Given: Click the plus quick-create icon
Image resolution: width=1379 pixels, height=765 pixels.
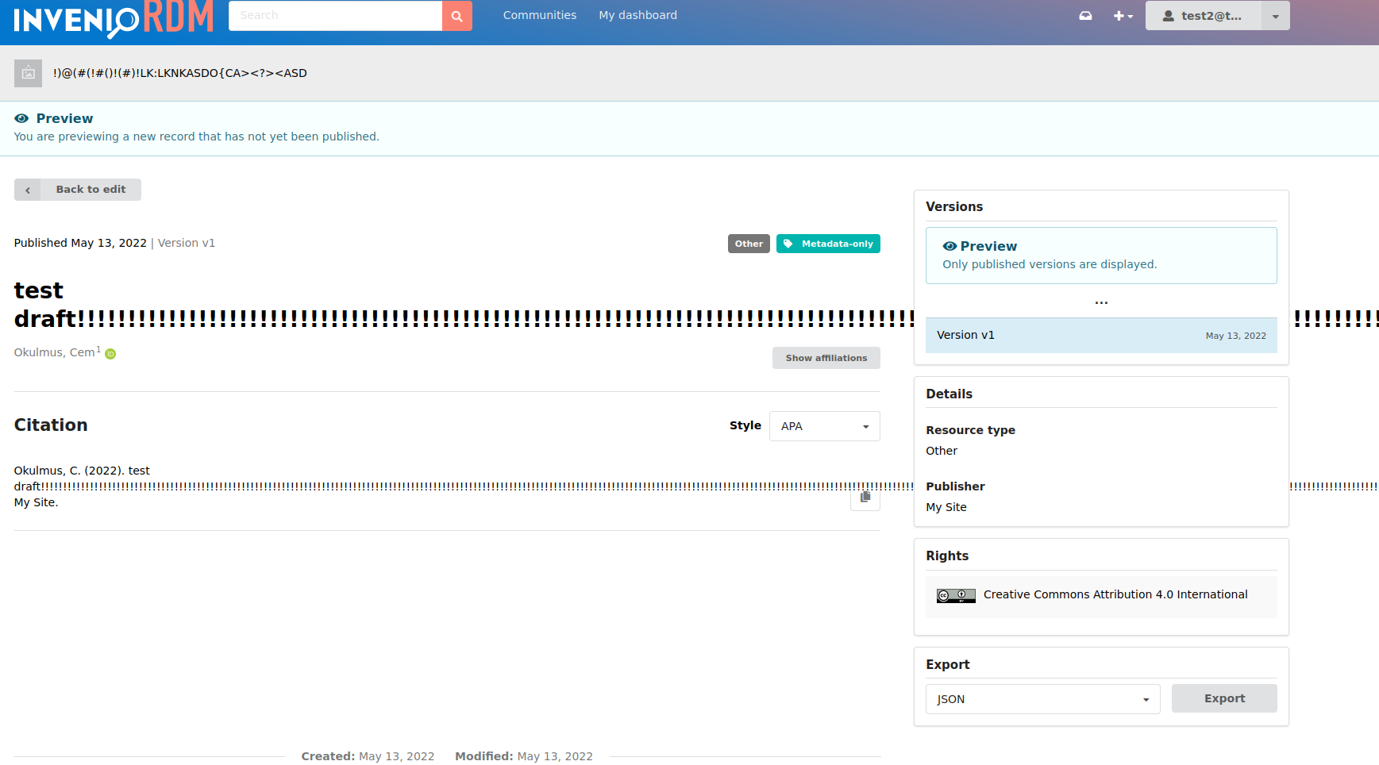Looking at the screenshot, I should point(1119,15).
